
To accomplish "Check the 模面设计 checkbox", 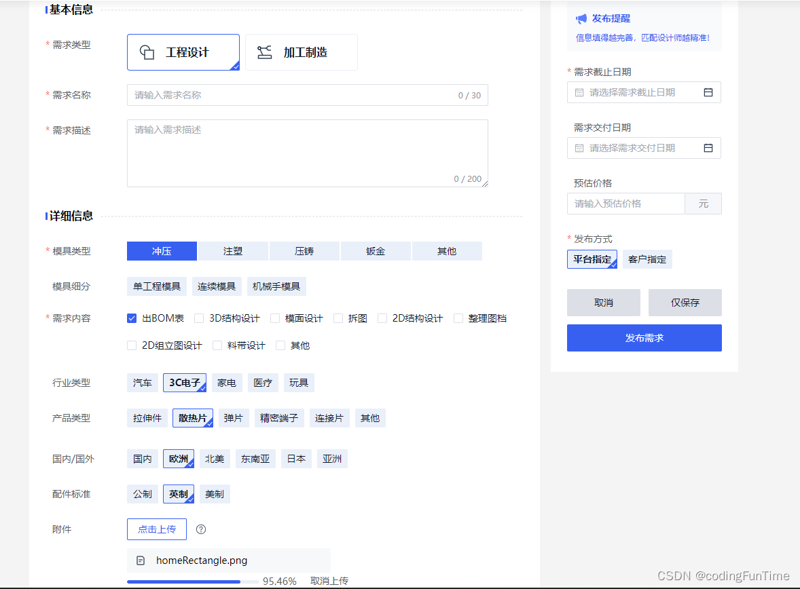I will pyautogui.click(x=275, y=318).
